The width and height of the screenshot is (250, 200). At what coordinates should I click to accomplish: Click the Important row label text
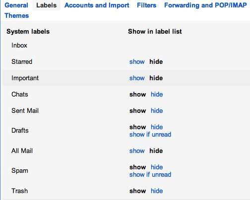point(25,78)
